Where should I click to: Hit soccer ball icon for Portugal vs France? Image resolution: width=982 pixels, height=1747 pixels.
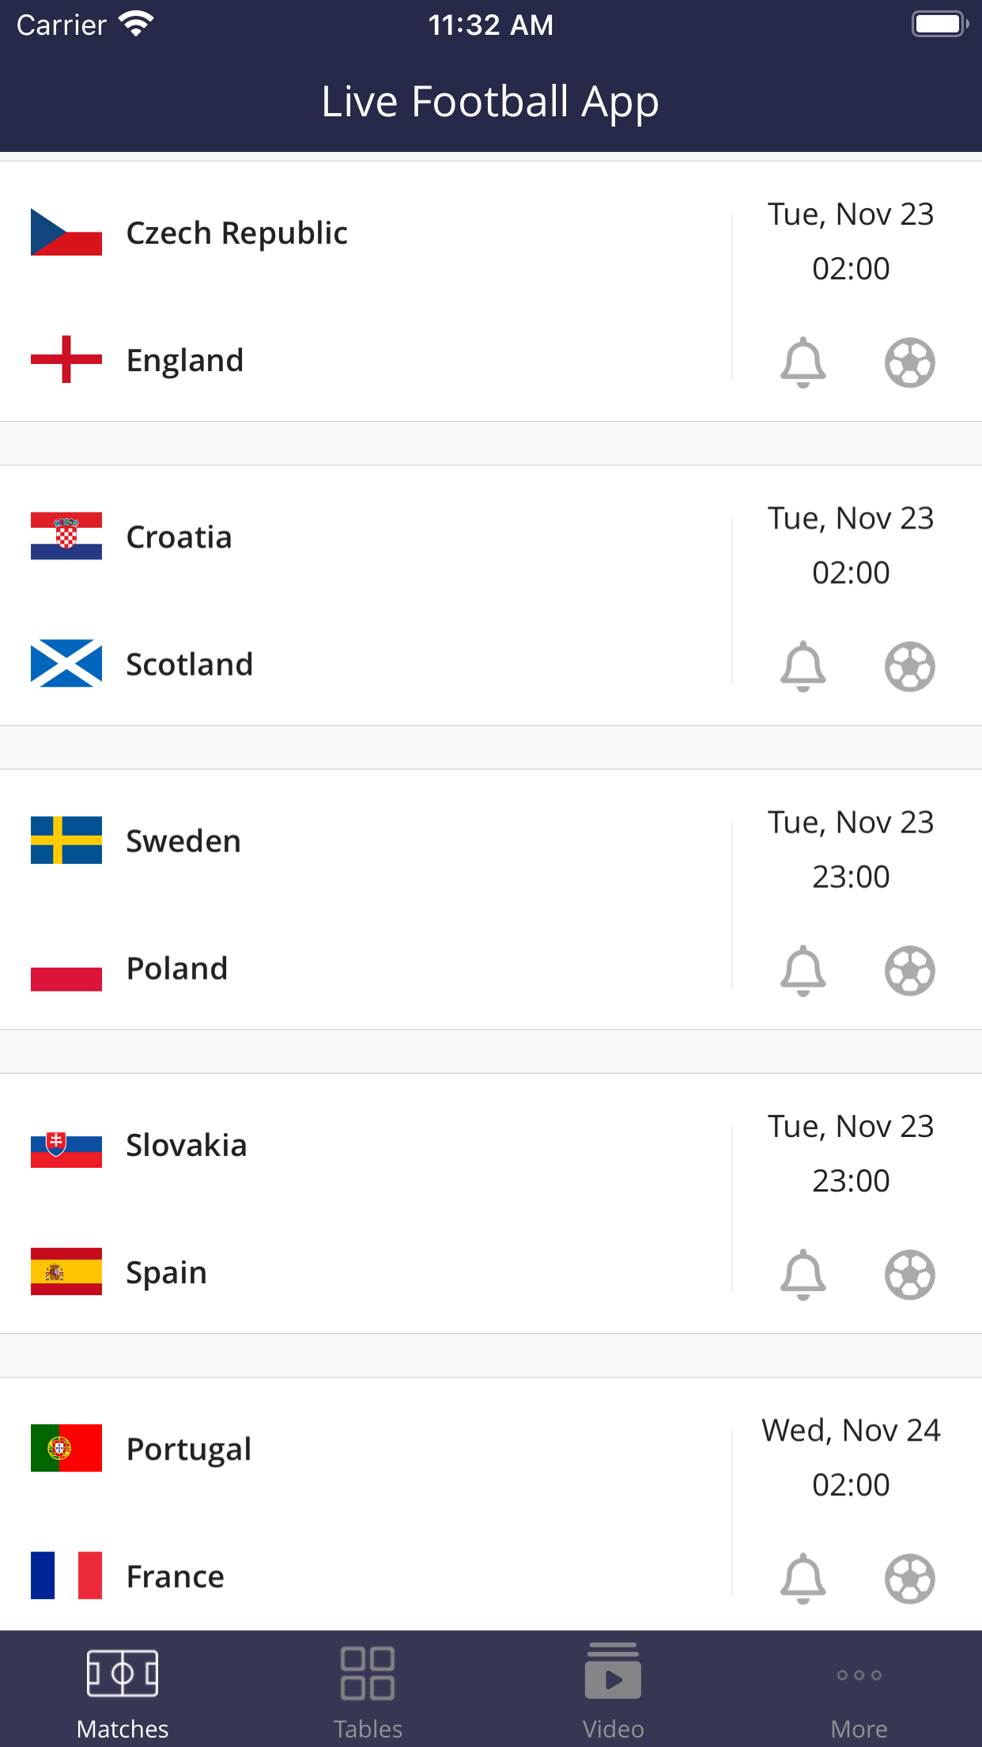[909, 1578]
